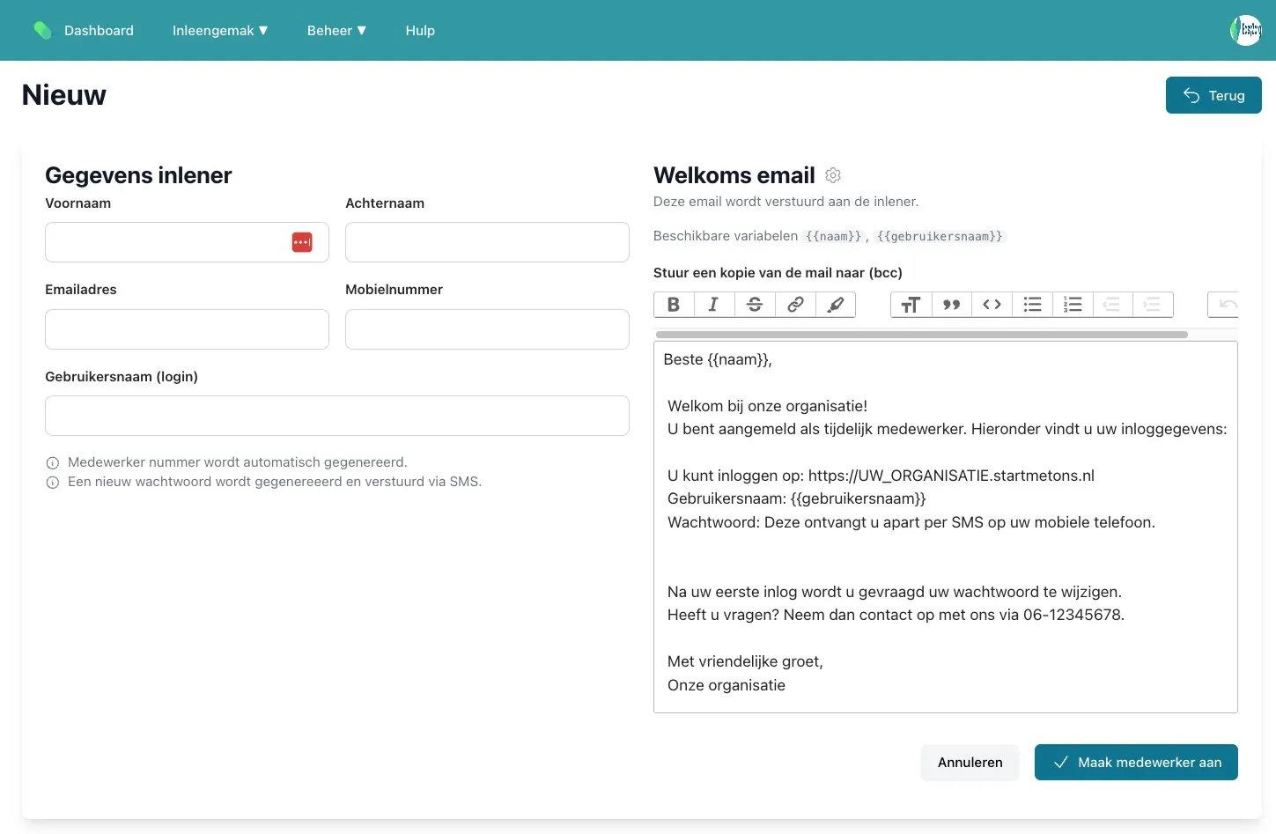The image size is (1276, 834).
Task: Insert a hyperlink using the link icon
Action: (x=795, y=305)
